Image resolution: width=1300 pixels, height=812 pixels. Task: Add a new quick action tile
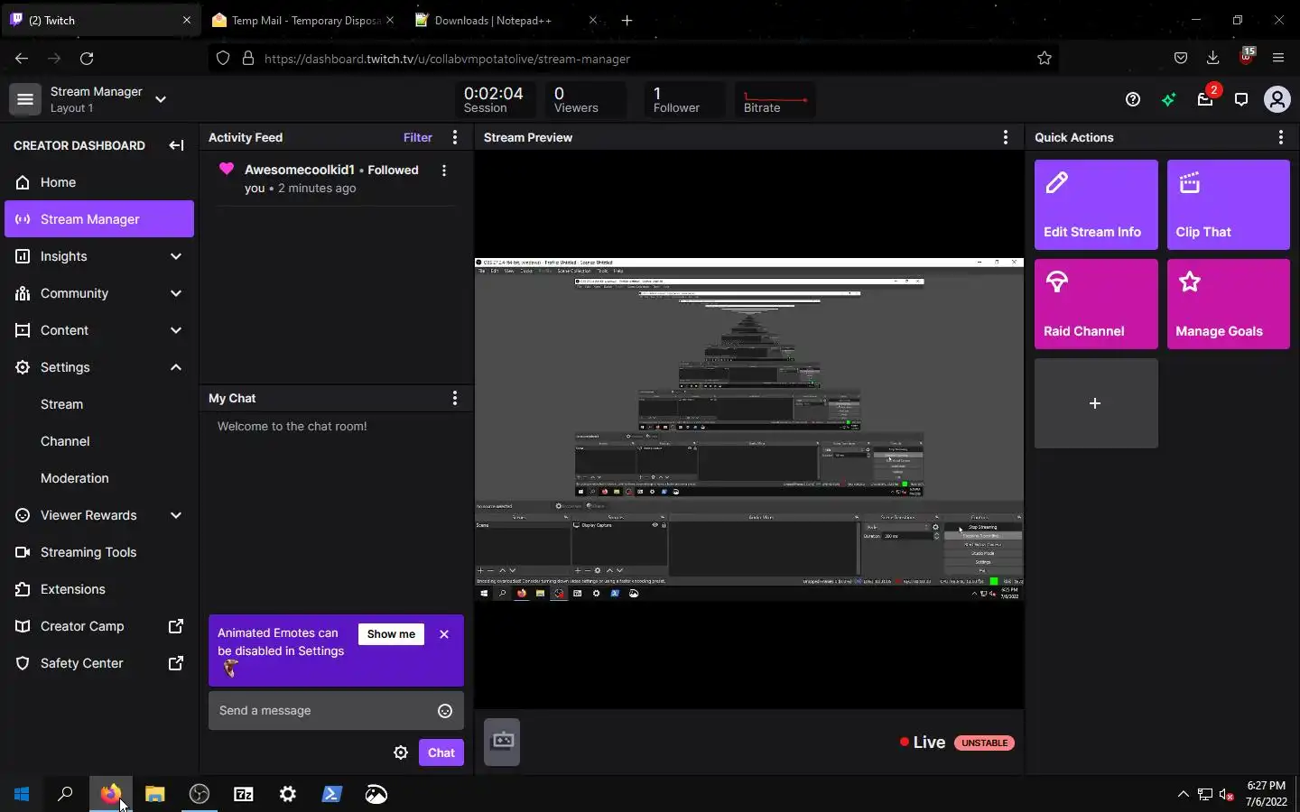1096,403
